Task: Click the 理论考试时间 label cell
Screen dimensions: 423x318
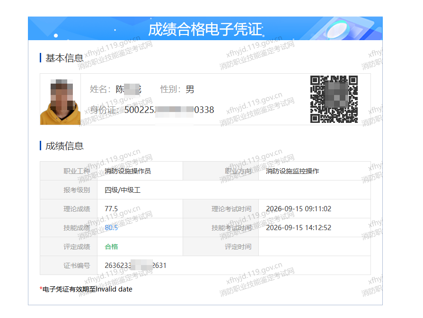Action: coord(220,208)
